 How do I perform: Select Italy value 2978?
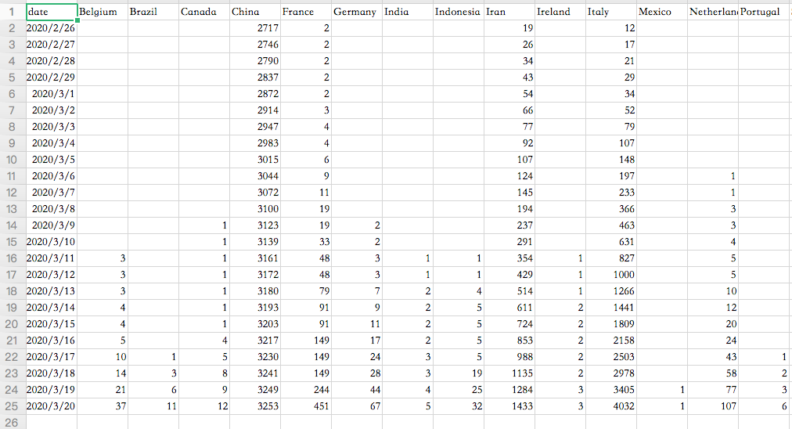pos(612,373)
